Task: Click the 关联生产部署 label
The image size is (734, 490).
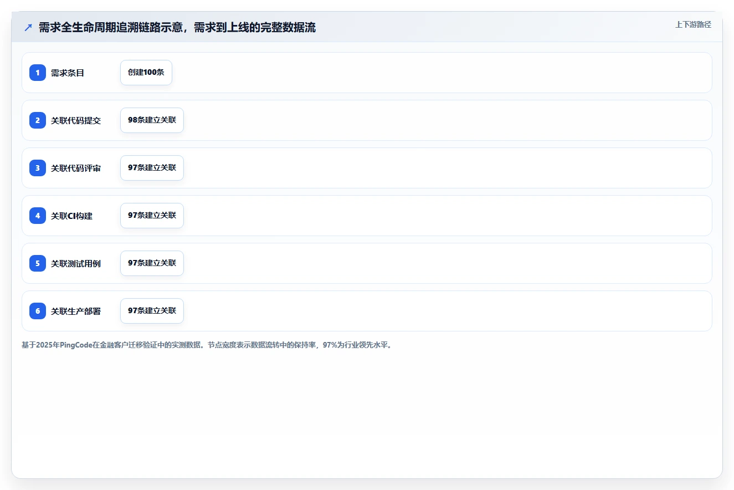Action: point(76,312)
